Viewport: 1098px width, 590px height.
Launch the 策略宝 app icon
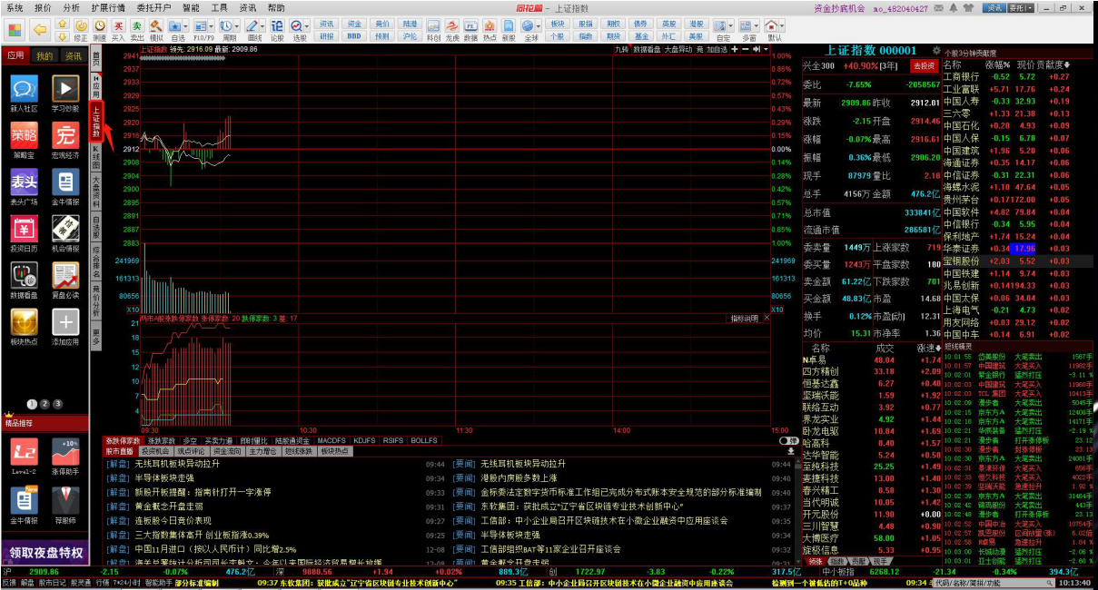[x=24, y=141]
